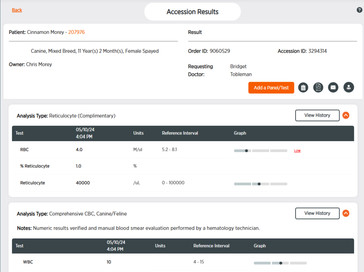Select the WBC test row
The height and width of the screenshot is (272, 364).
point(183,262)
